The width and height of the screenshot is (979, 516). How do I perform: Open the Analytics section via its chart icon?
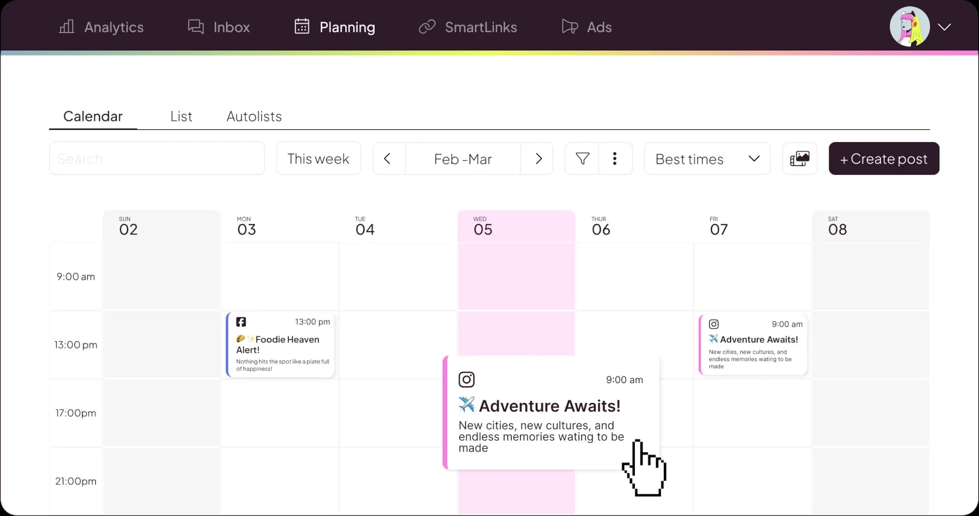pyautogui.click(x=66, y=26)
